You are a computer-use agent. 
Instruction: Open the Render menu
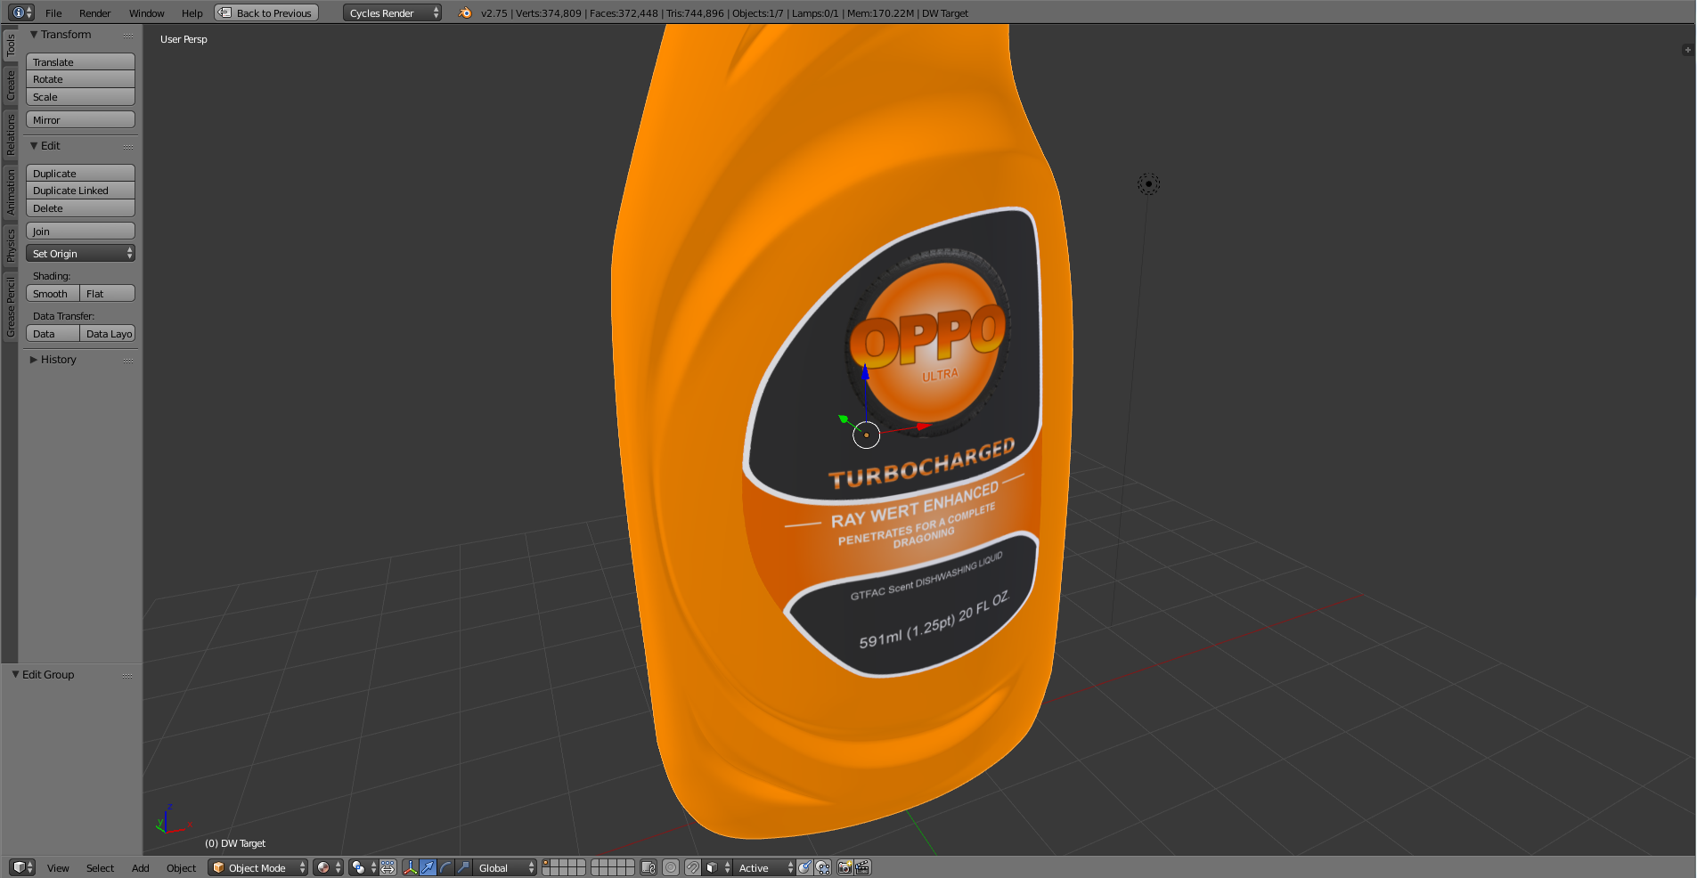click(94, 13)
